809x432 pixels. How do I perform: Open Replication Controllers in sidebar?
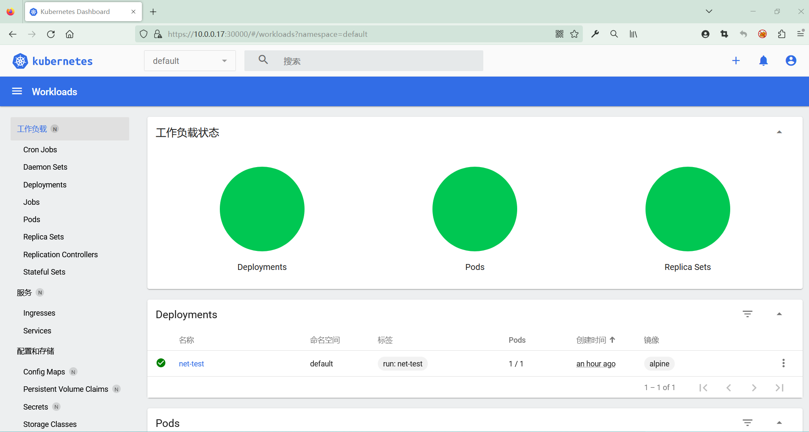(61, 254)
